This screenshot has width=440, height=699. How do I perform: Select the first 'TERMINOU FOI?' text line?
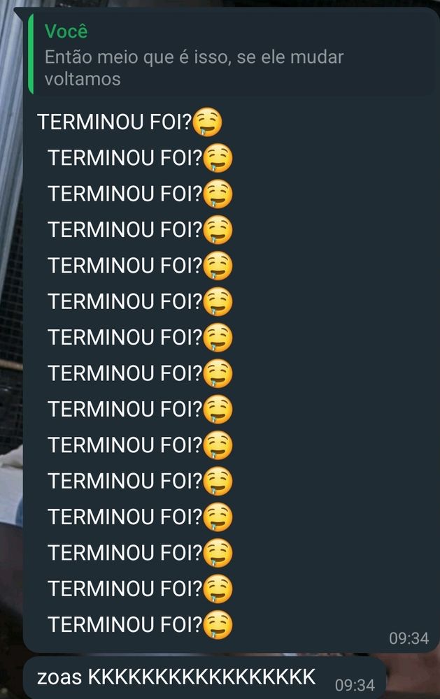(114, 122)
